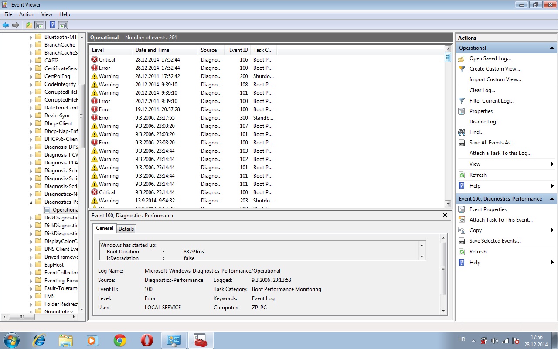The image size is (558, 349).
Task: Close the event preview pane with X
Action: tap(445, 215)
